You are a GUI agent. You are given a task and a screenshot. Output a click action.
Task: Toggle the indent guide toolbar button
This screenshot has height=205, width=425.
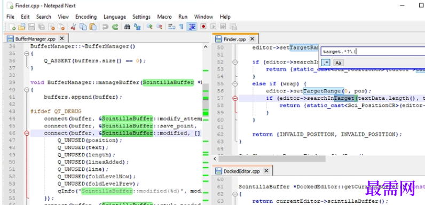pyautogui.click(x=192, y=27)
